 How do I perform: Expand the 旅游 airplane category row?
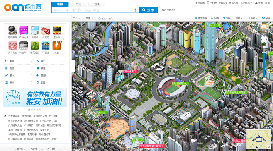(50, 75)
